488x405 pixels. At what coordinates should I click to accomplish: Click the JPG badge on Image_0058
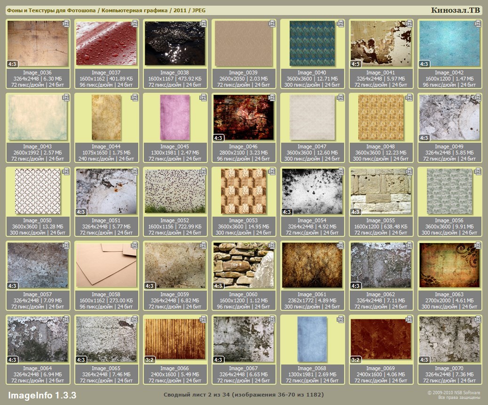(x=134, y=245)
